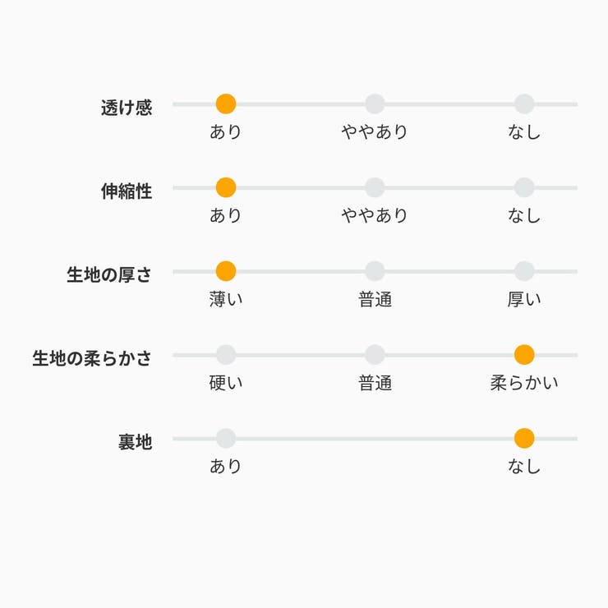This screenshot has width=608, height=608.
Task: Select なし dot for 透け感
Action: (x=524, y=104)
